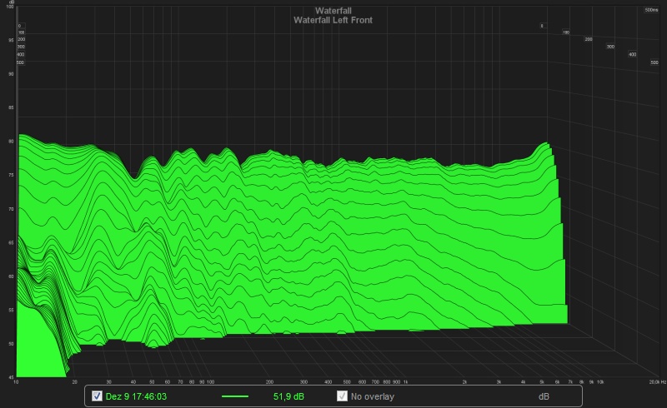Click the 2k frequency axis tick label
667x408 pixels.
tap(464, 382)
